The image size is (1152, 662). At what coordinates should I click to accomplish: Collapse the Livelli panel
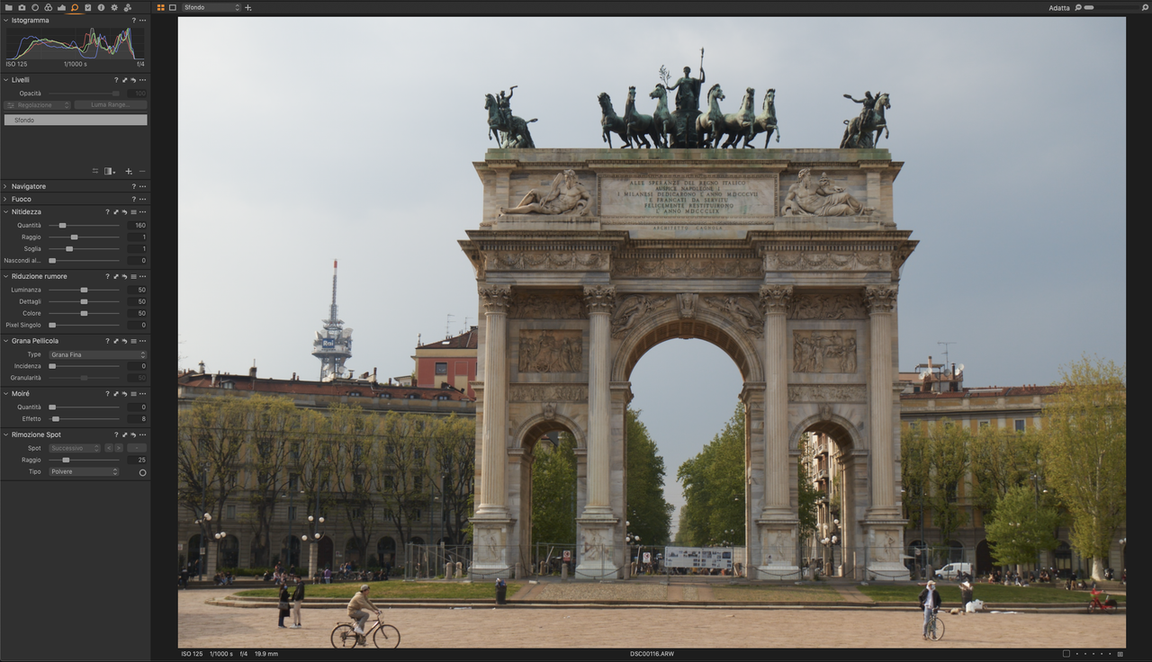pos(5,80)
